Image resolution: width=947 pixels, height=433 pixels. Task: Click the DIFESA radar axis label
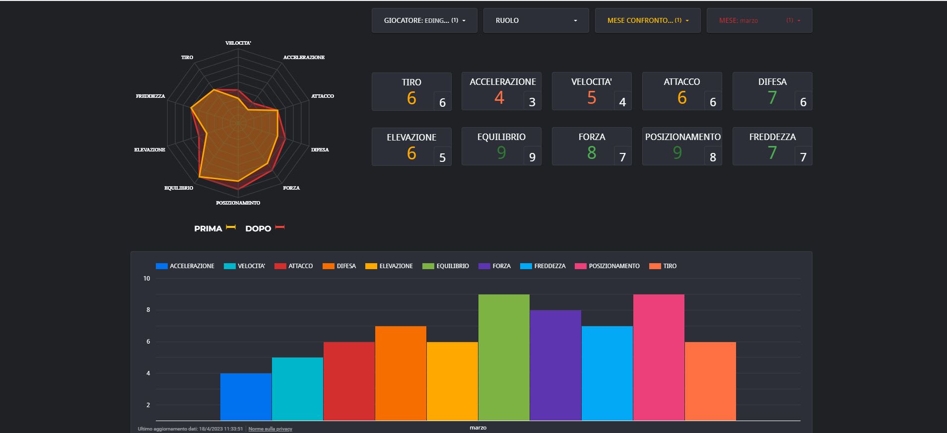(x=320, y=150)
